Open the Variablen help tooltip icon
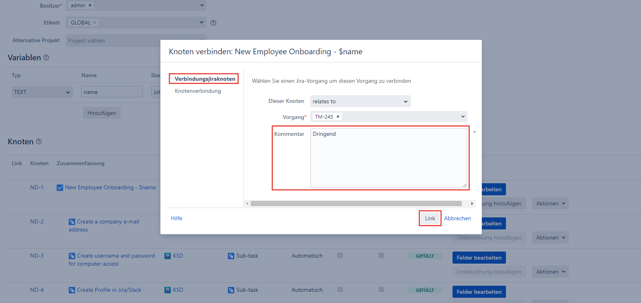 (x=46, y=57)
